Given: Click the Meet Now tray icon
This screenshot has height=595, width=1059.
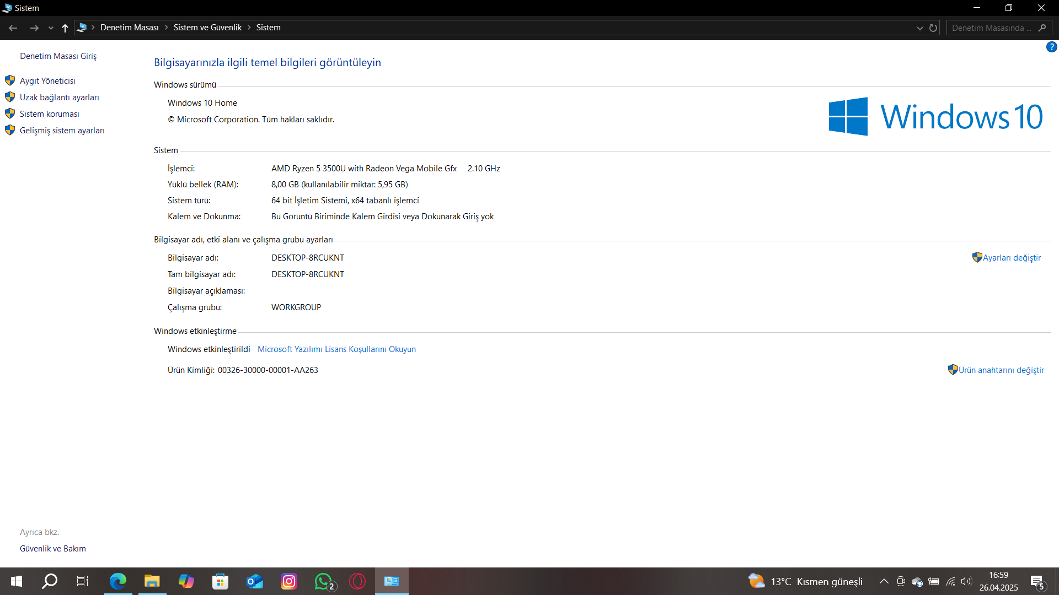Looking at the screenshot, I should pyautogui.click(x=901, y=581).
